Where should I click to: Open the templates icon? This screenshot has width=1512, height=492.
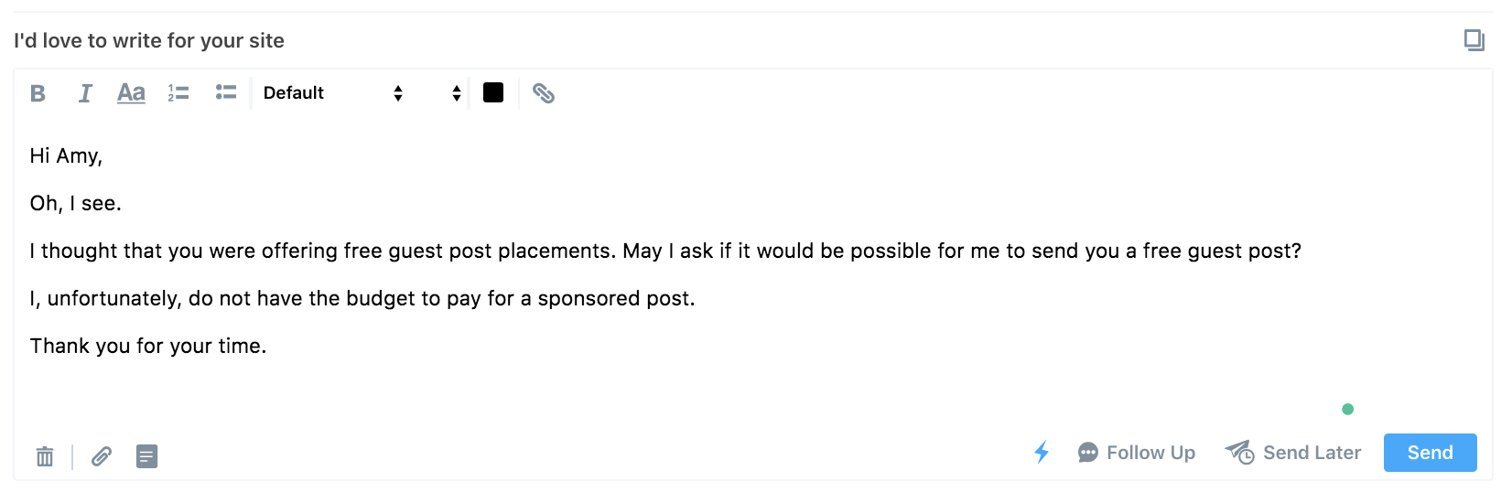(x=146, y=456)
